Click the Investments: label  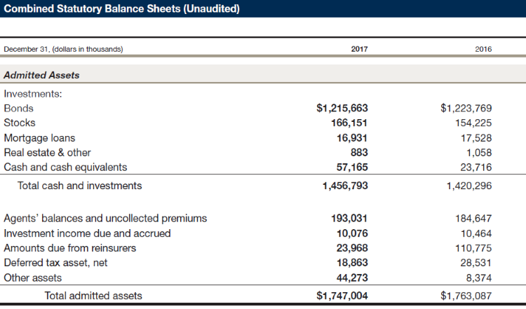click(34, 93)
